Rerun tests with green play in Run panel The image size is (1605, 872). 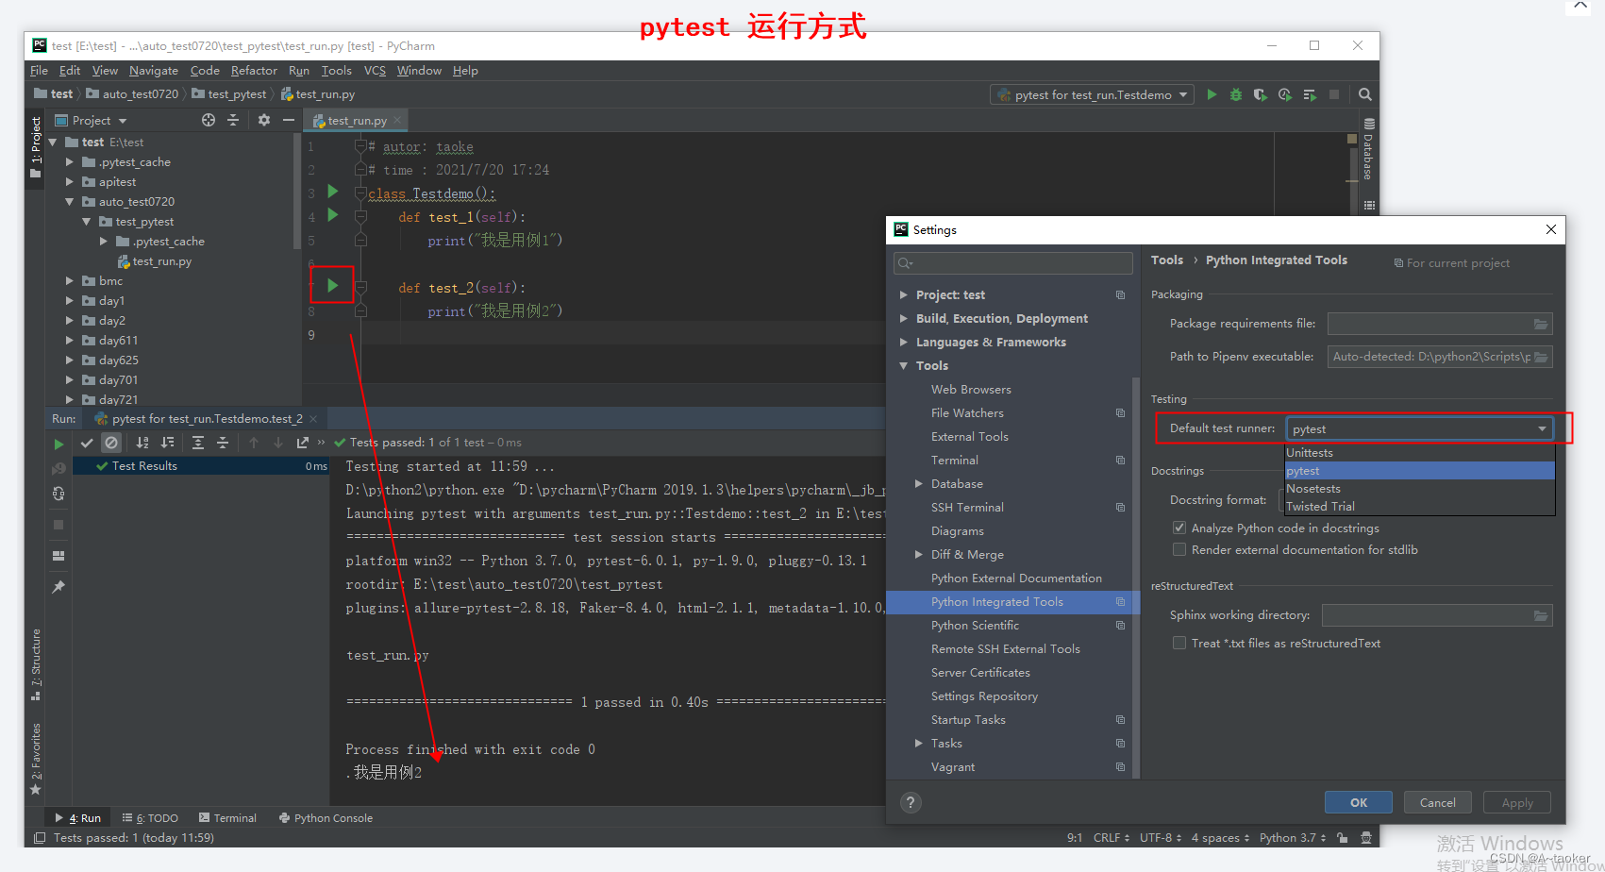coord(59,444)
